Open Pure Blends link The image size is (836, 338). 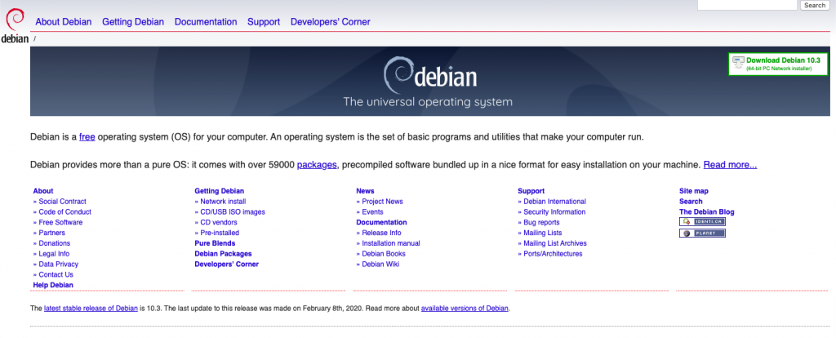point(215,243)
